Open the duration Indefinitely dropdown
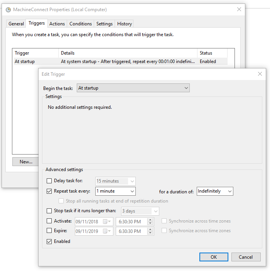 point(215,191)
